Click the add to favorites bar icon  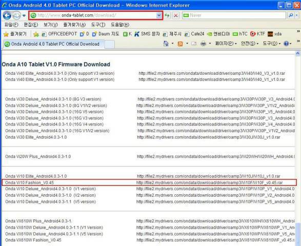(36, 34)
